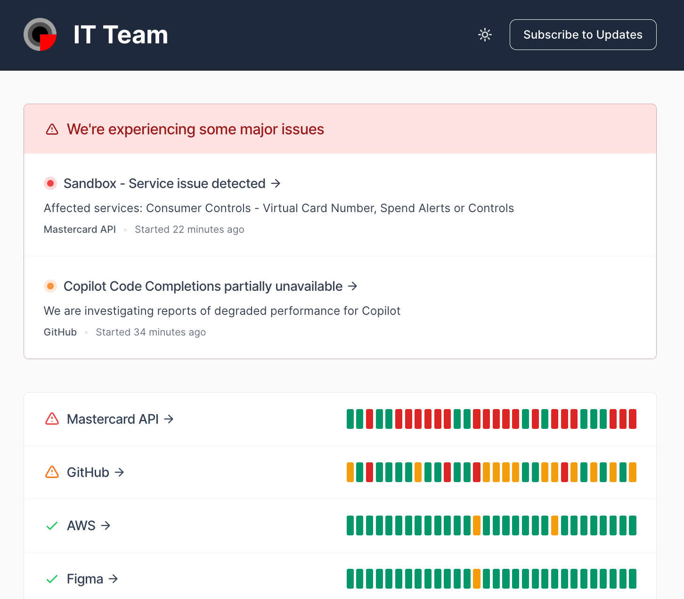
Task: Expand the GitHub service status row
Action: click(x=120, y=472)
